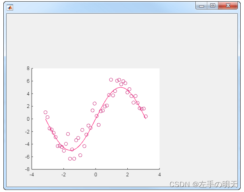The image size is (244, 192).
Task: Click the x-axis tick label 0
Action: coord(96,175)
